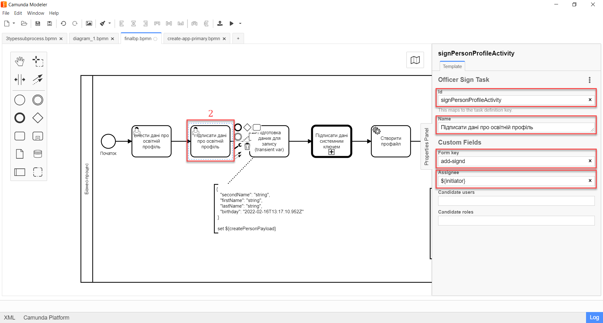This screenshot has height=323, width=603.
Task: Clear the Form key field
Action: click(x=590, y=161)
